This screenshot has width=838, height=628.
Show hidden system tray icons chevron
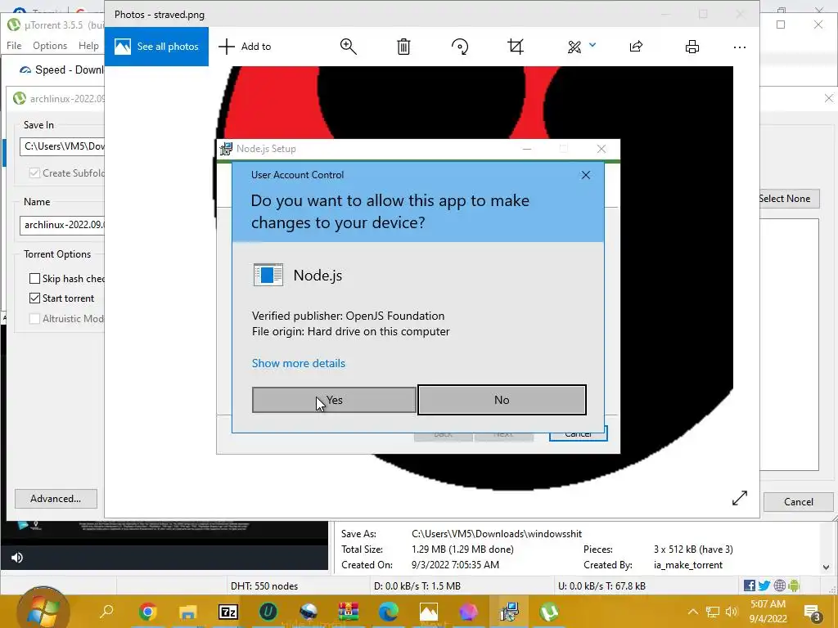click(x=692, y=612)
